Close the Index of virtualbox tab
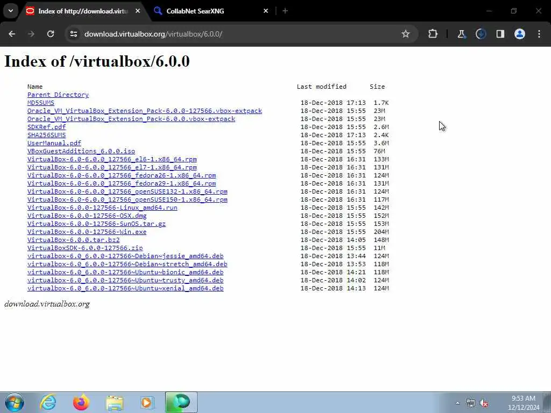Screen dimensions: 551x413 coord(138,11)
